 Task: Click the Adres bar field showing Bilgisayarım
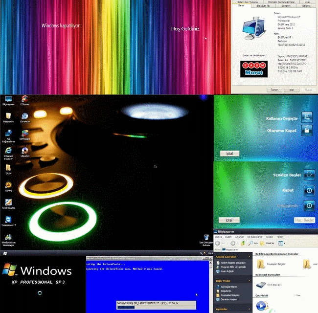[x=270, y=249]
